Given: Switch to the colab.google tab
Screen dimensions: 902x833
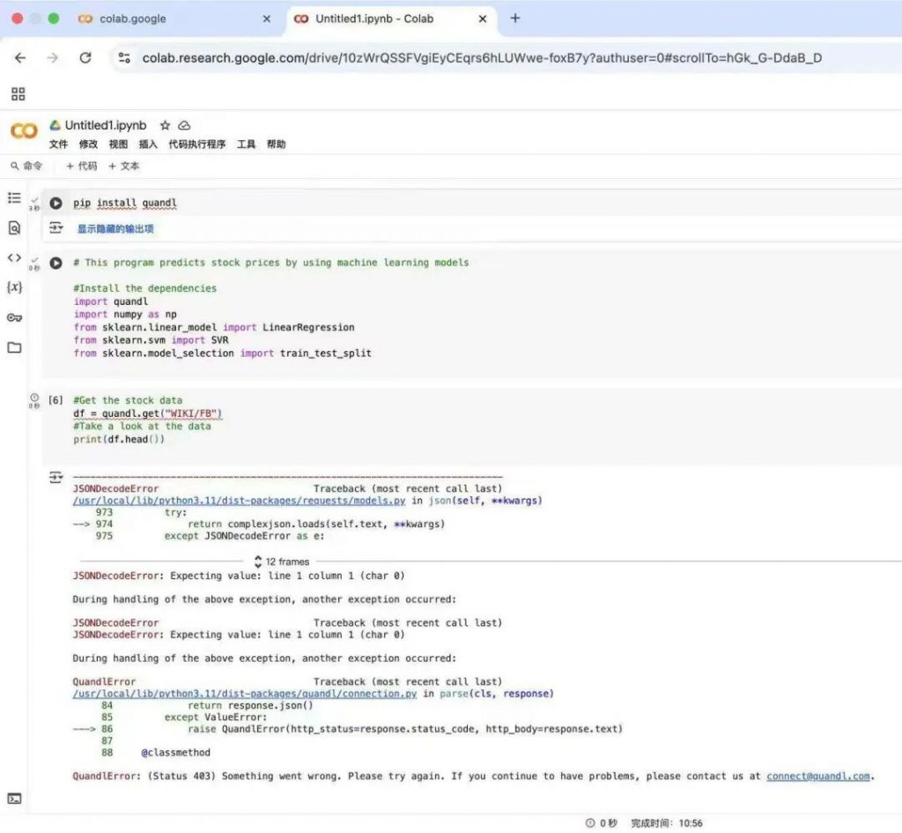Looking at the screenshot, I should [x=133, y=19].
